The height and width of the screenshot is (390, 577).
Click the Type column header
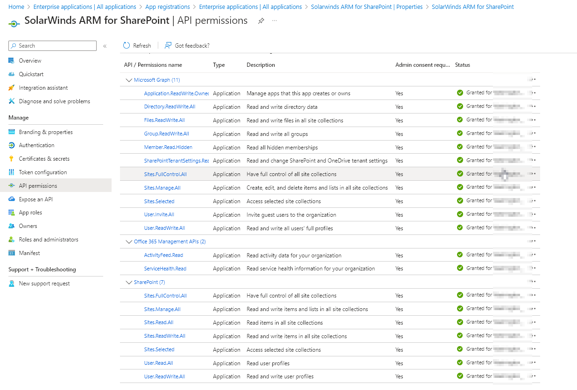(x=219, y=65)
